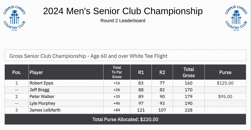
Task: Click the R1 column header
Action: tap(141, 72)
